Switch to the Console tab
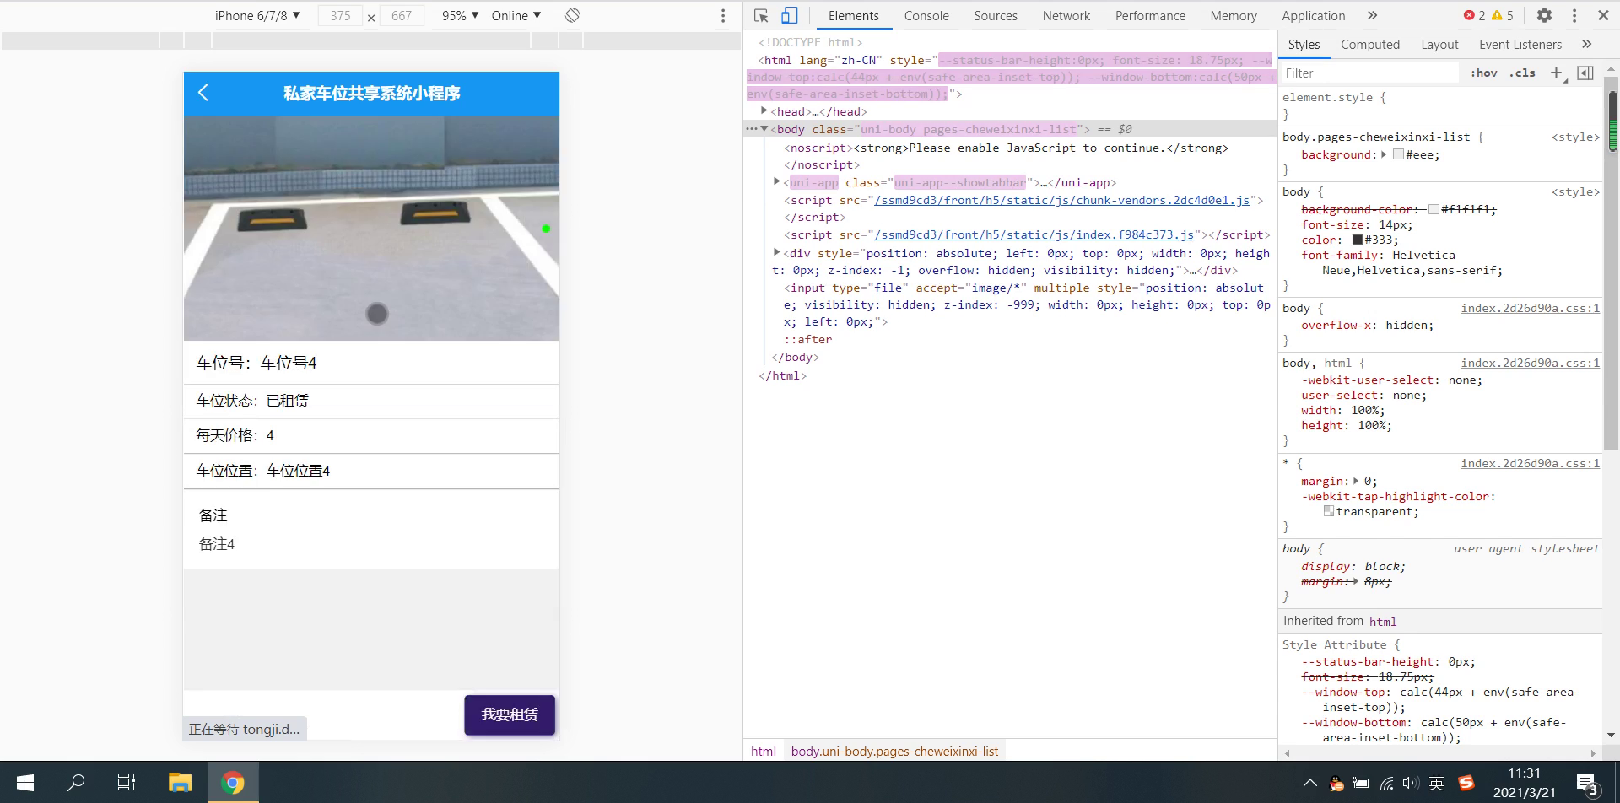Image resolution: width=1620 pixels, height=803 pixels. [x=926, y=15]
